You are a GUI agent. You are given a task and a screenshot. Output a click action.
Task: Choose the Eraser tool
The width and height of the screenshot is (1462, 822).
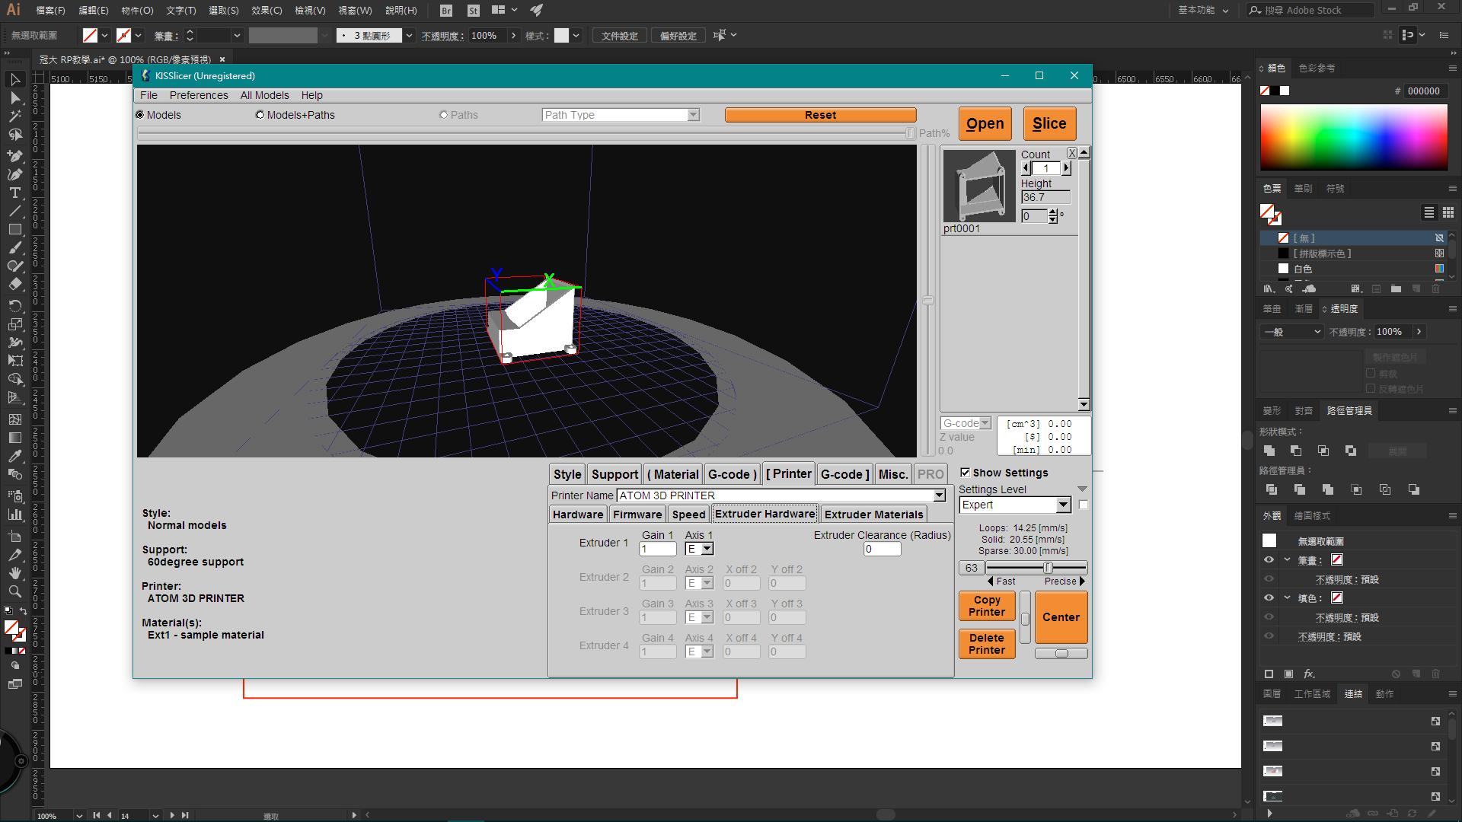coord(14,285)
